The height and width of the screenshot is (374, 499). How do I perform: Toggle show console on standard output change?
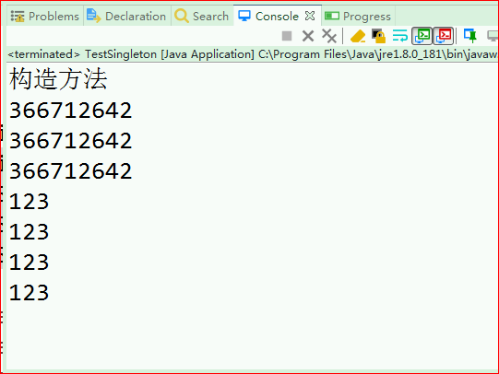click(x=422, y=36)
